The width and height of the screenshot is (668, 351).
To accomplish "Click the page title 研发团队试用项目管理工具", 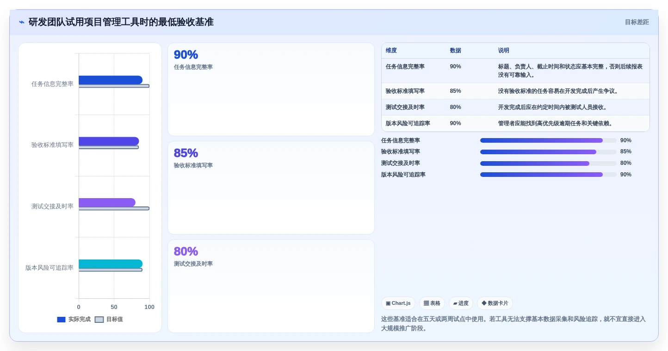I will click(121, 22).
